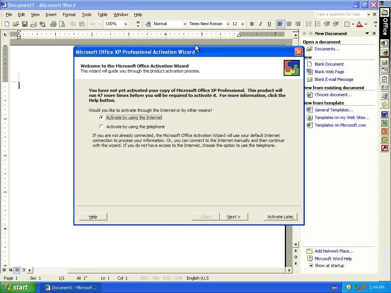Viewport: 391px width, 293px height.
Task: Apply the red Font Color swatch
Action: [359, 24]
